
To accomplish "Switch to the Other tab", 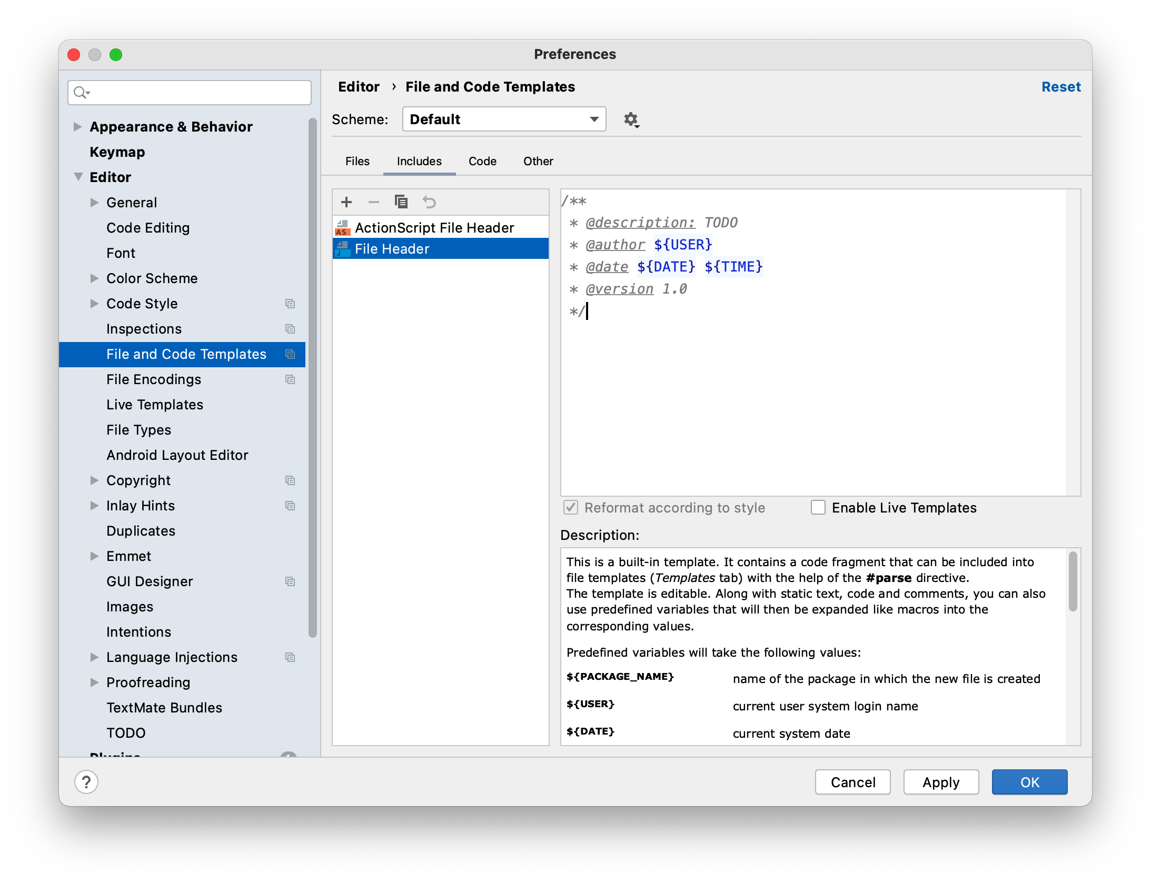I will (x=538, y=162).
